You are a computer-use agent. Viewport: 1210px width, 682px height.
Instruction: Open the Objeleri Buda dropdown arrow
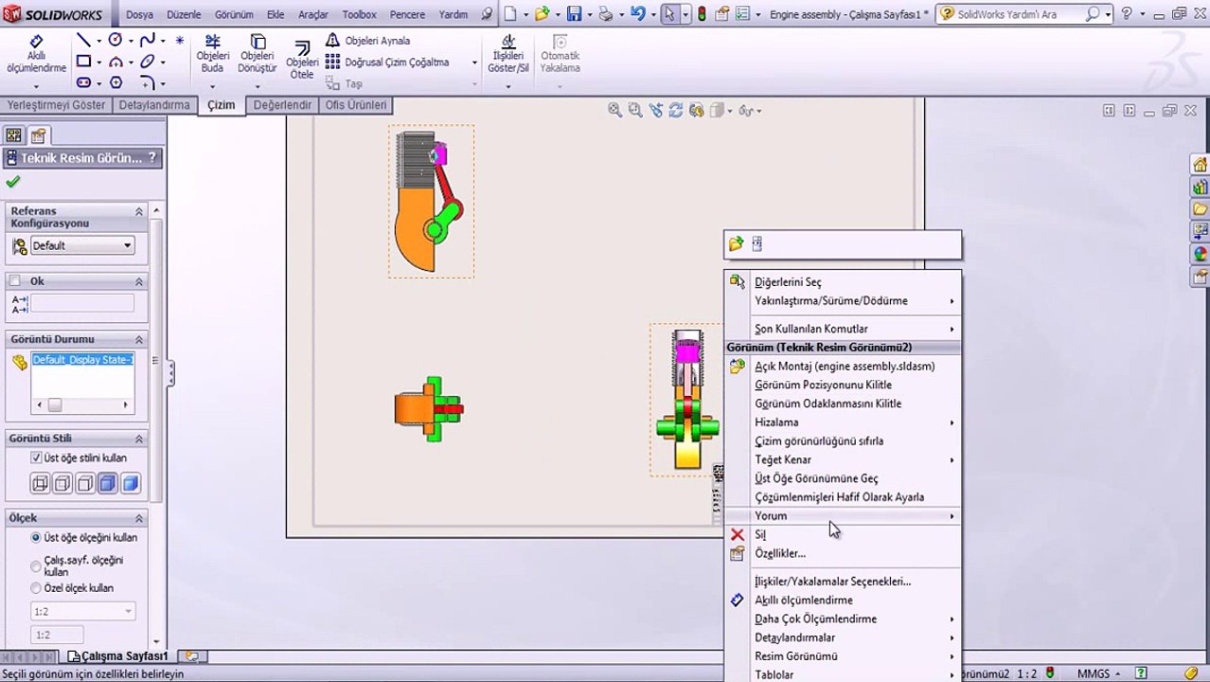coord(213,86)
